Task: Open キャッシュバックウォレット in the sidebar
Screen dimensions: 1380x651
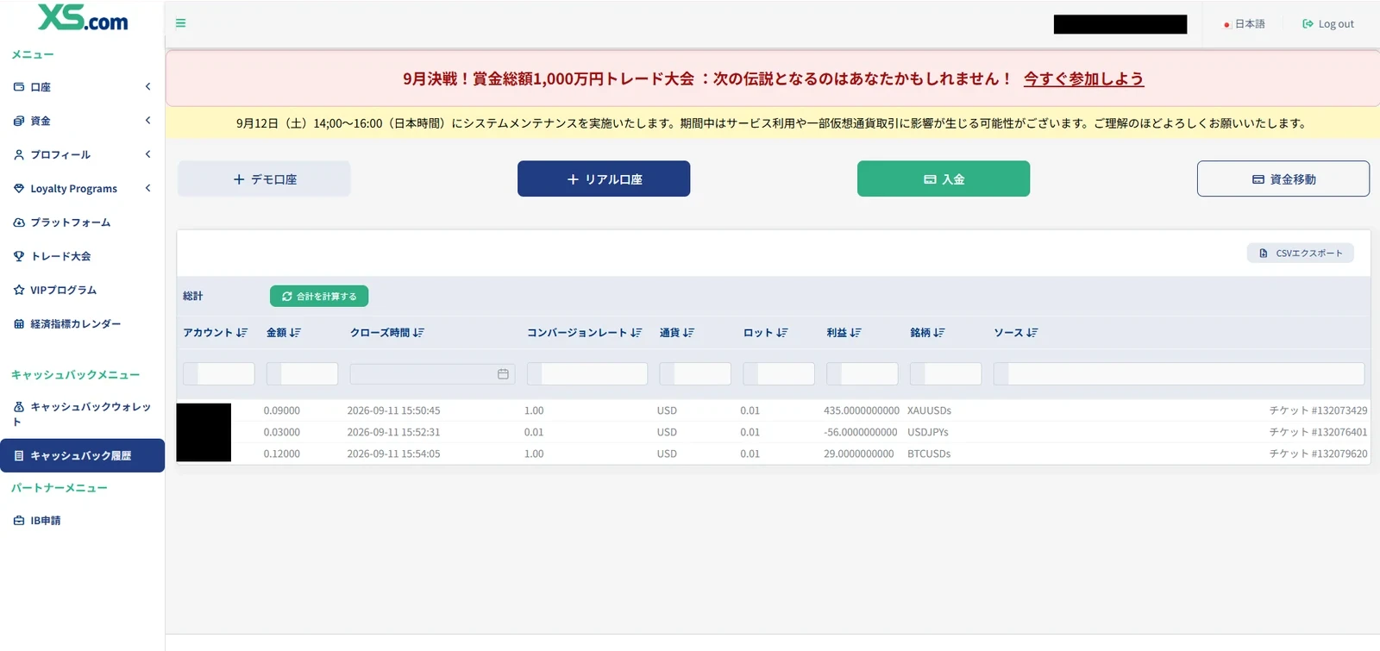Action: (x=82, y=414)
